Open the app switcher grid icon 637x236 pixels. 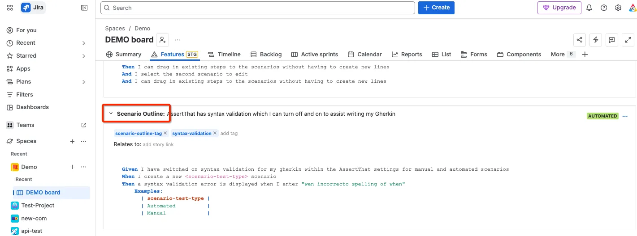coord(10,8)
